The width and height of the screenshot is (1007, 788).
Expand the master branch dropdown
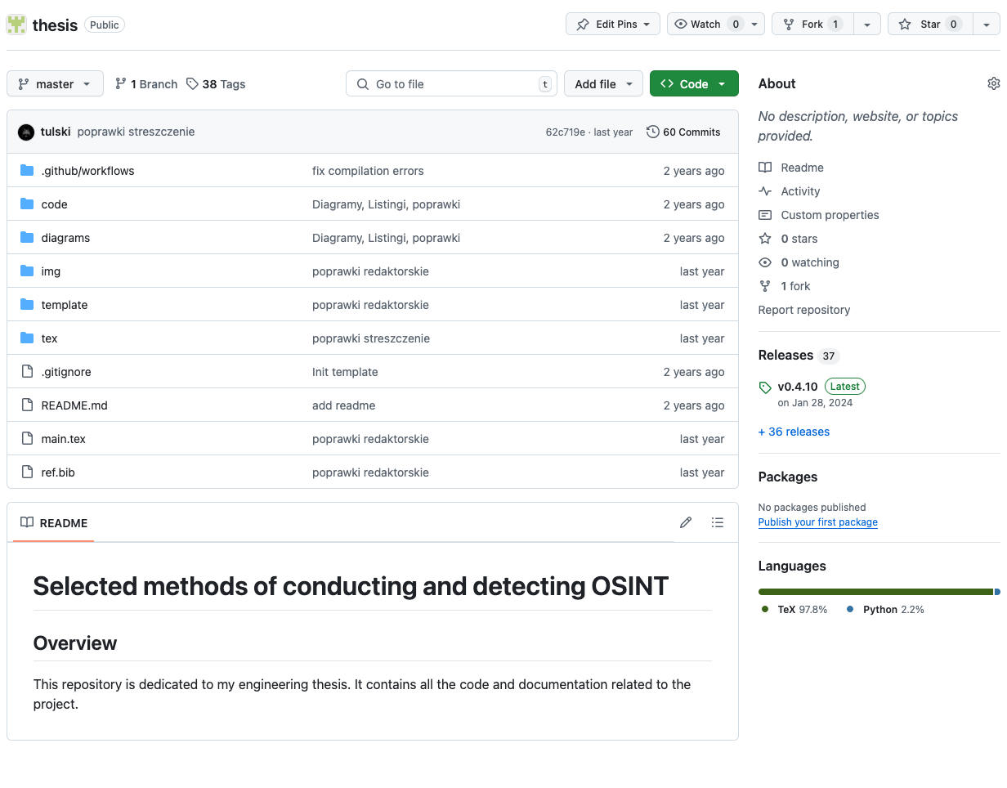[55, 84]
